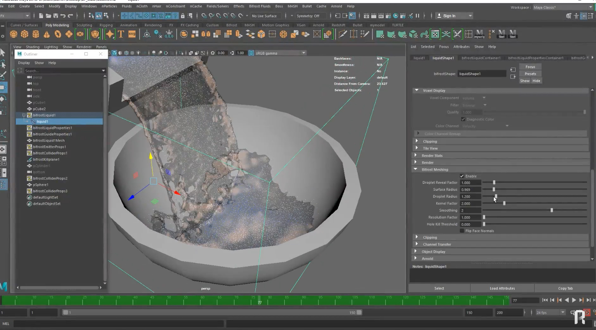The width and height of the screenshot is (596, 330).
Task: Toggle the Diagnostic Color checkbox
Action: 463,119
